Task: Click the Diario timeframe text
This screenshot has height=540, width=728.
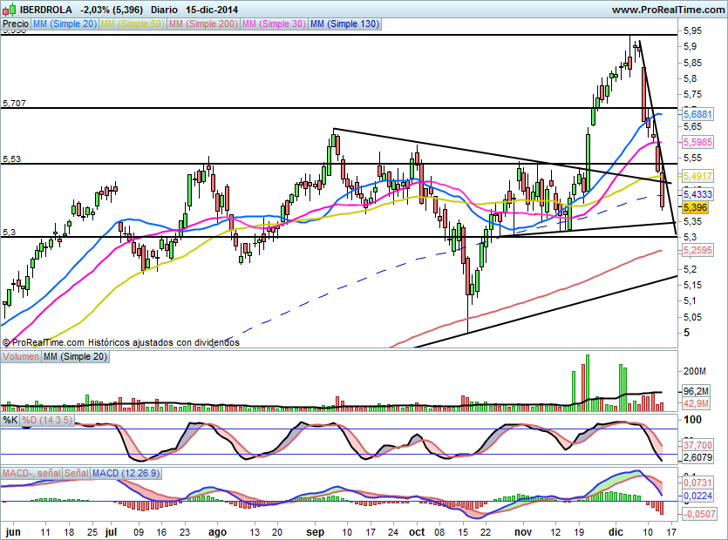Action: click(x=164, y=10)
